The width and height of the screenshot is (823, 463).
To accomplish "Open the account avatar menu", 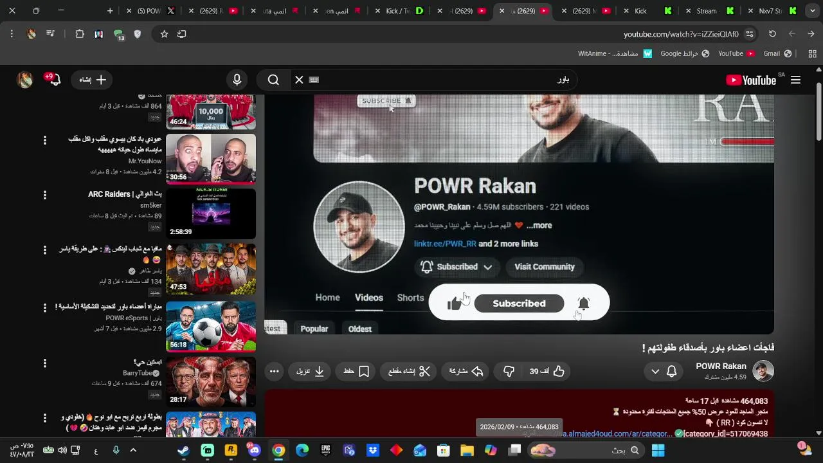I will [x=24, y=80].
